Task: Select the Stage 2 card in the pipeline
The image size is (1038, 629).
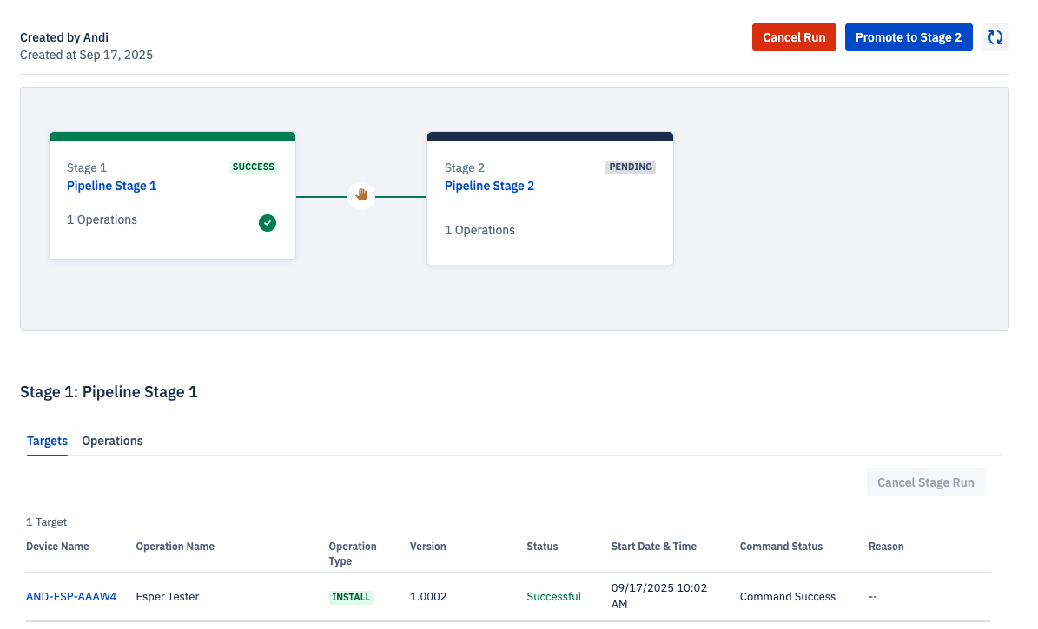Action: [550, 200]
